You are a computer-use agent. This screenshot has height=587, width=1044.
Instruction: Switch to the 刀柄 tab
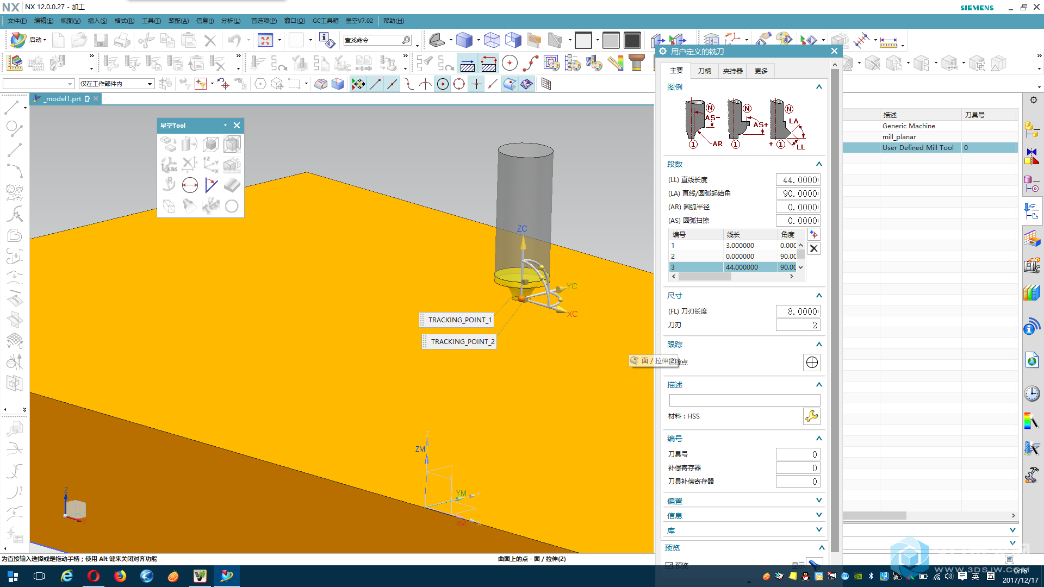click(x=705, y=71)
